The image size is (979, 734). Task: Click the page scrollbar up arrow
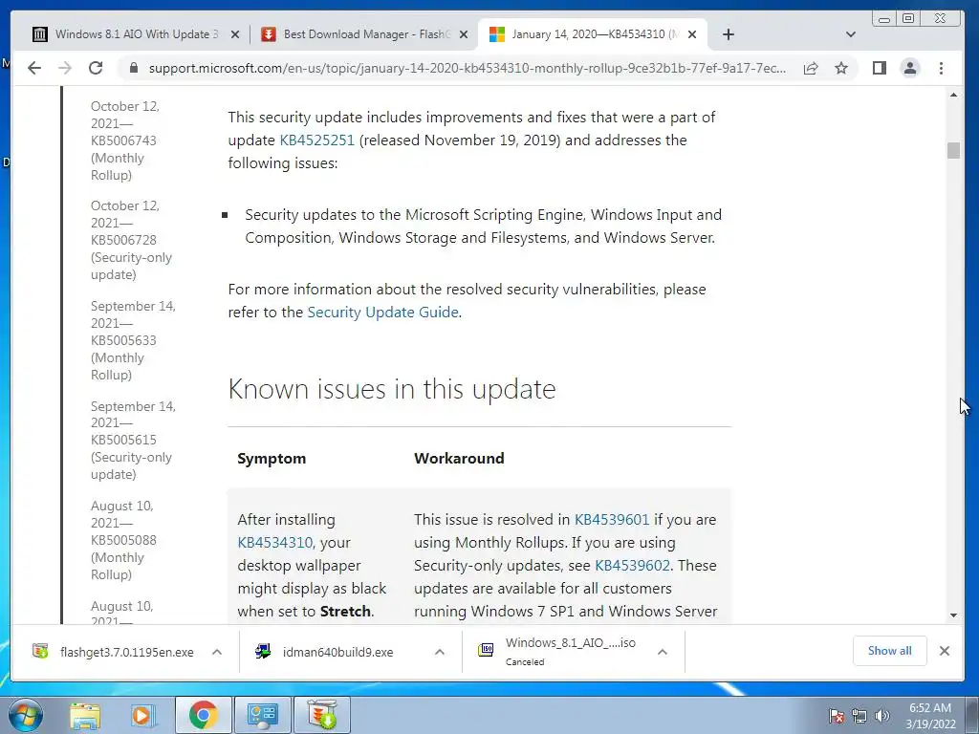953,95
